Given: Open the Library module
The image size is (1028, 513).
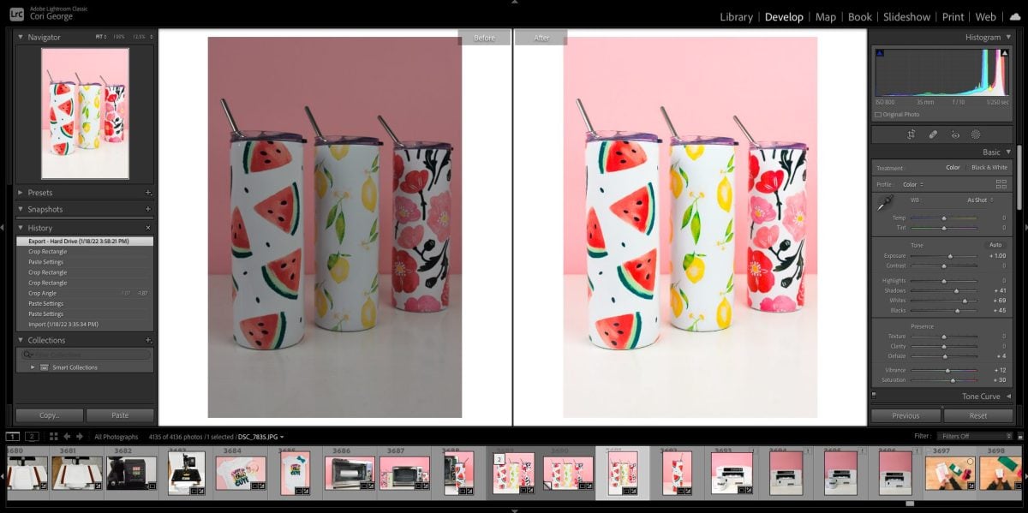Looking at the screenshot, I should pyautogui.click(x=736, y=16).
